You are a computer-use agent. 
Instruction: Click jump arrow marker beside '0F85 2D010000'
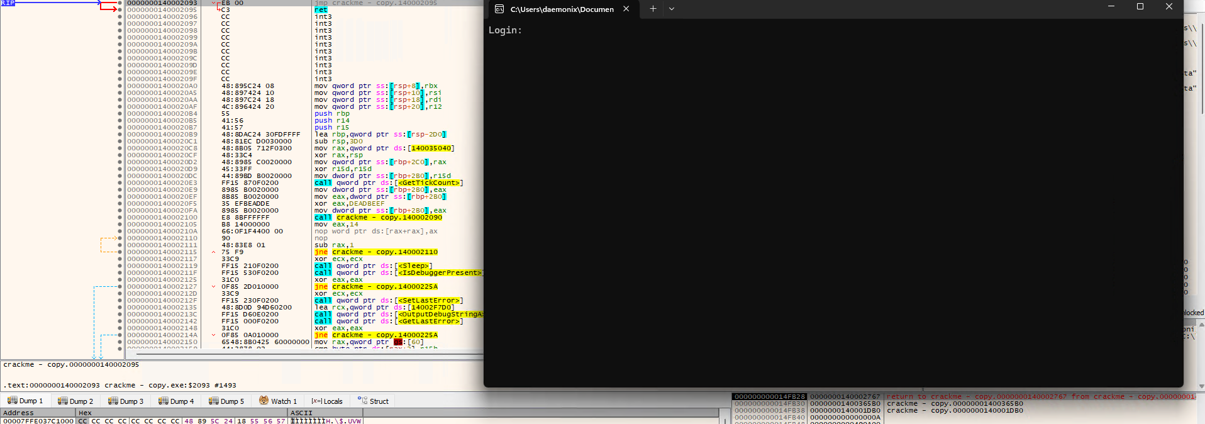tap(214, 287)
